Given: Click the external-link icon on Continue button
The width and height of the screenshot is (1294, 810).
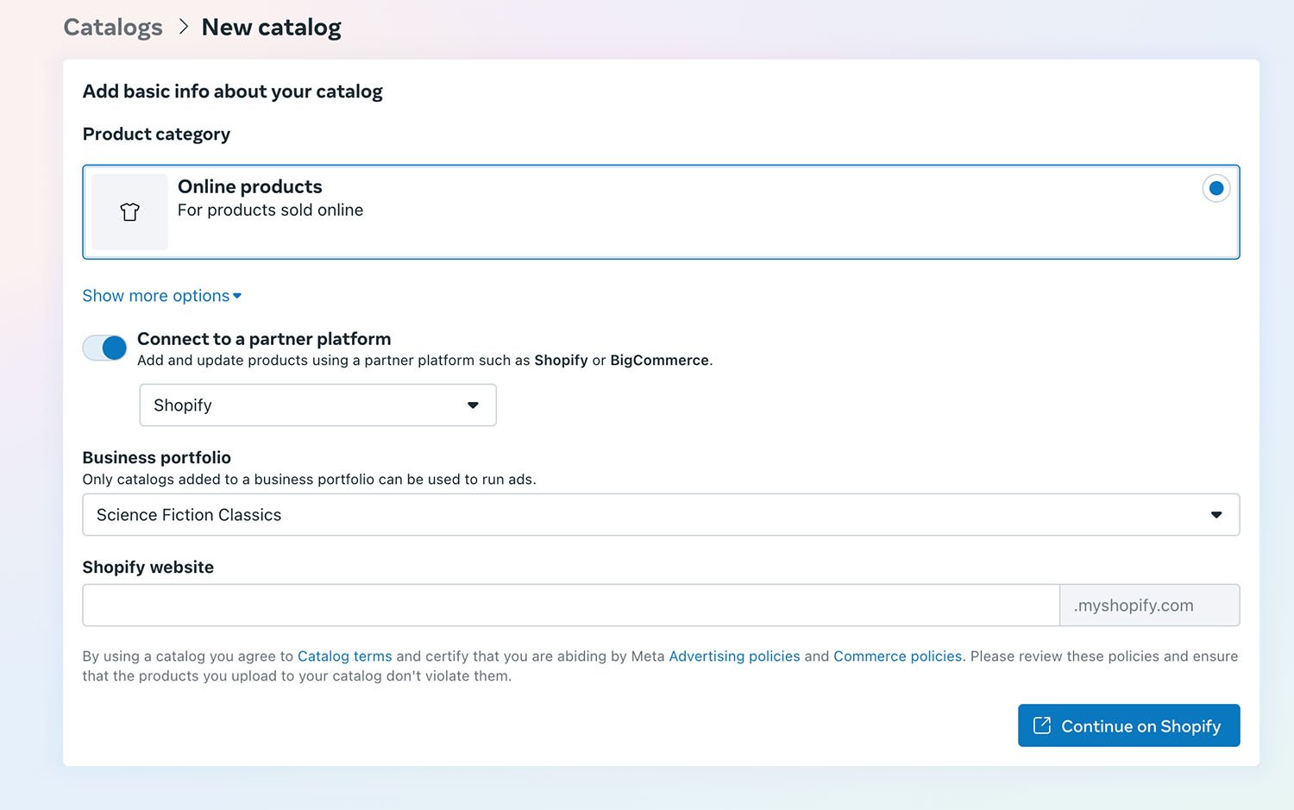Looking at the screenshot, I should (x=1042, y=725).
